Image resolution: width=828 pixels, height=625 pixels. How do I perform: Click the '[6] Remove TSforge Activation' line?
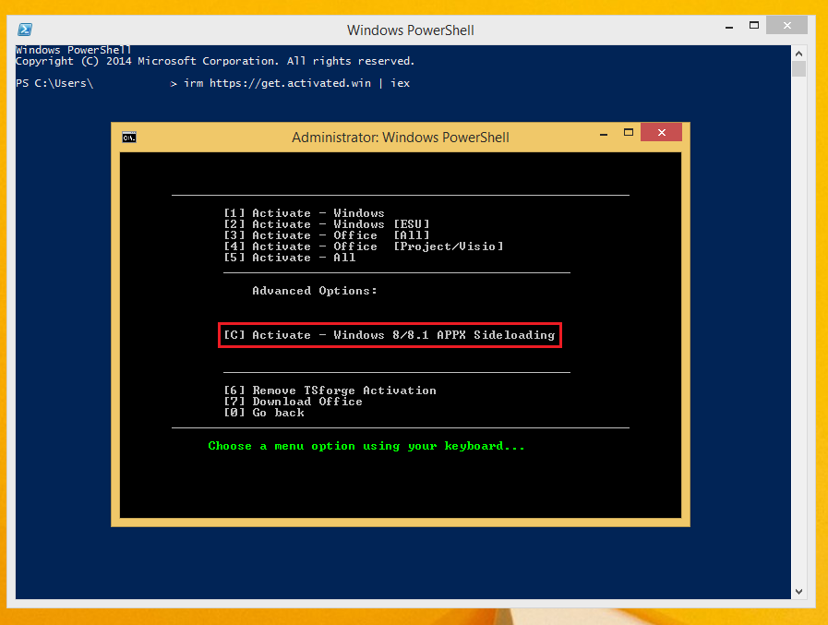click(330, 391)
